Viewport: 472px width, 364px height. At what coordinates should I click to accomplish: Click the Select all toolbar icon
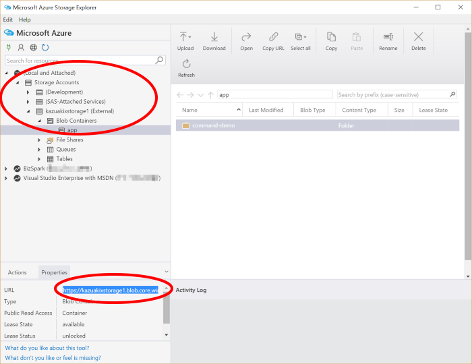299,37
